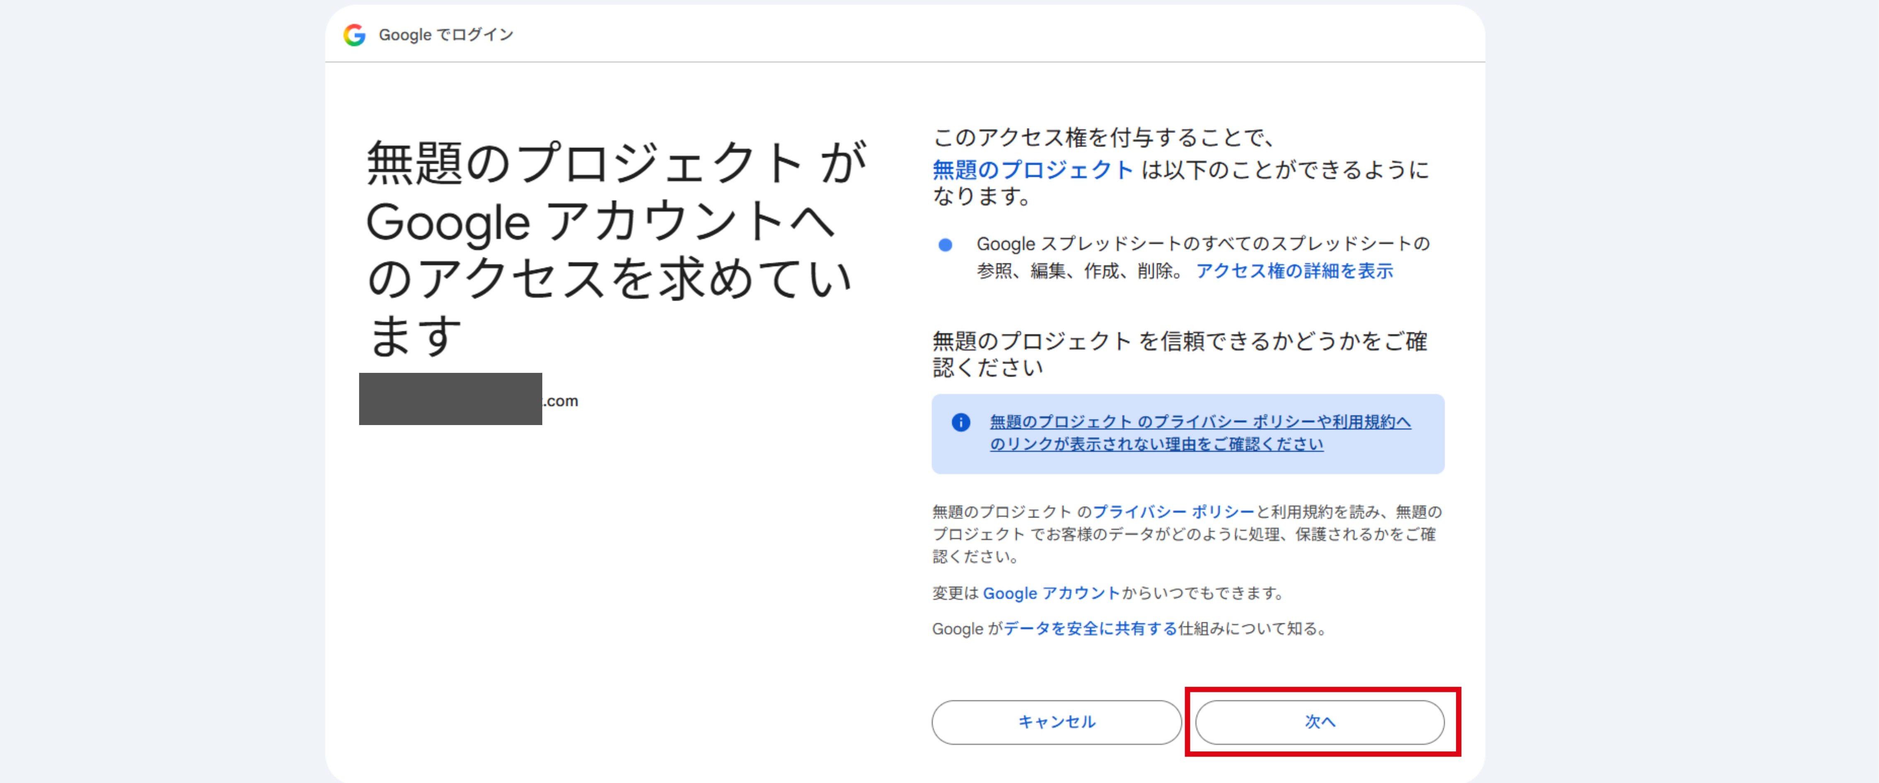Image resolution: width=1879 pixels, height=783 pixels.
Task: Open the link explaining missing privacy policy links
Action: (x=1200, y=433)
